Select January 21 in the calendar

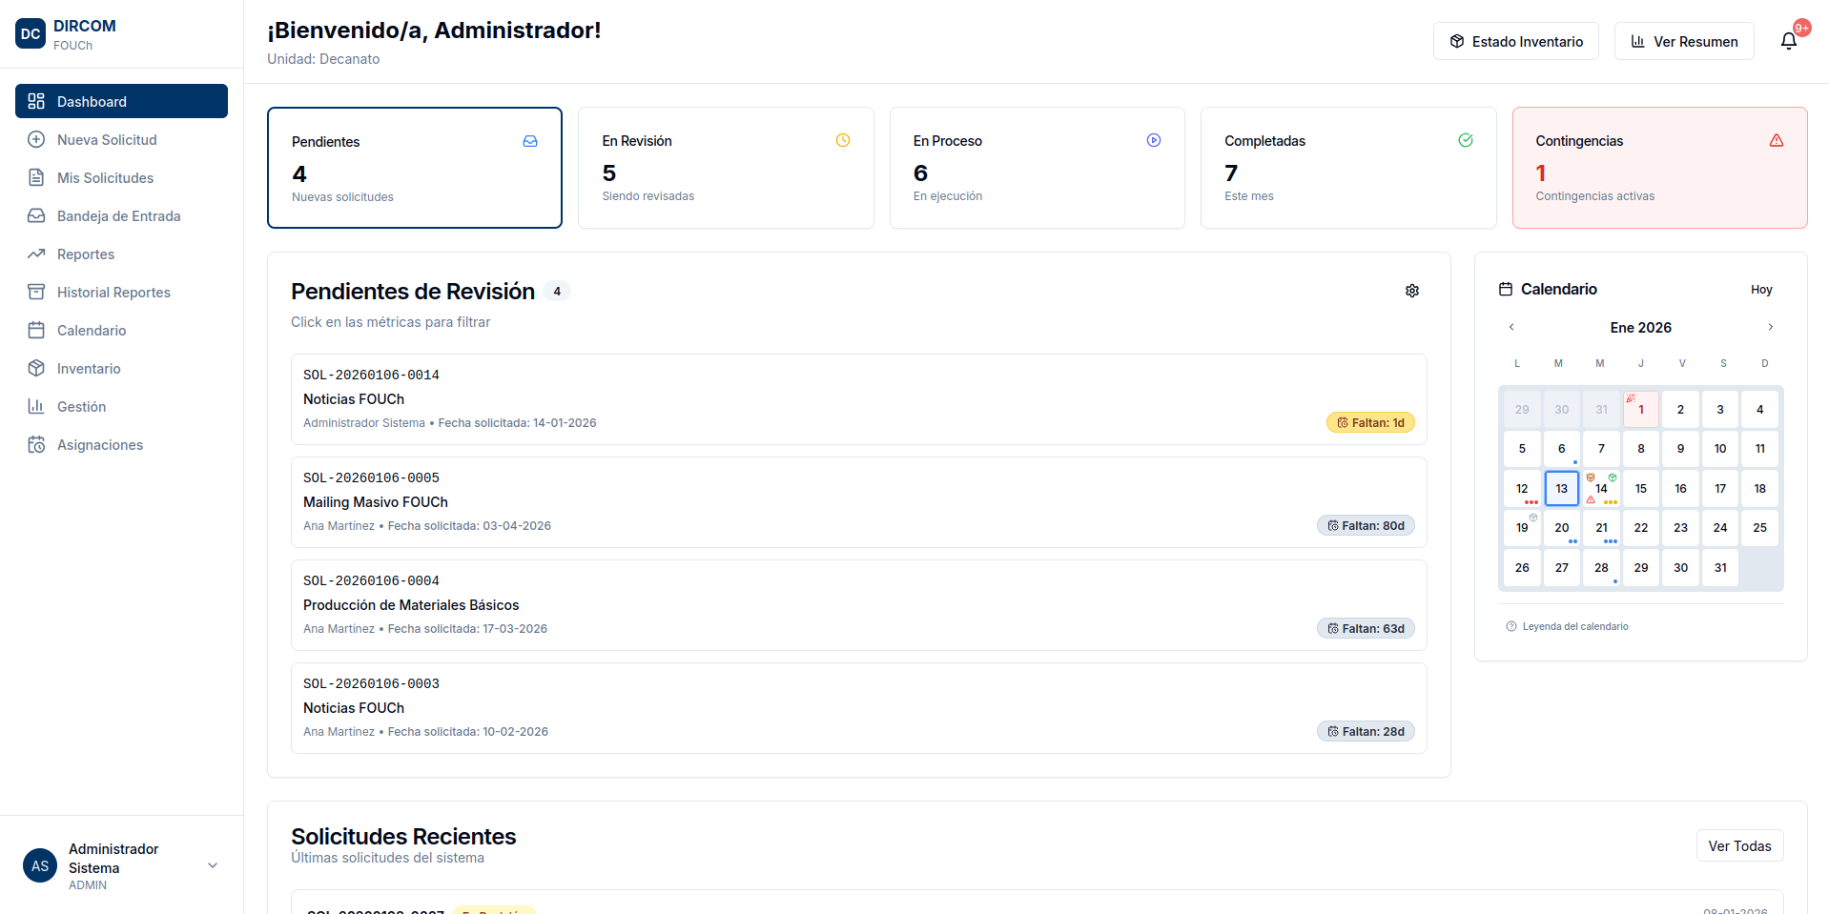(1601, 528)
